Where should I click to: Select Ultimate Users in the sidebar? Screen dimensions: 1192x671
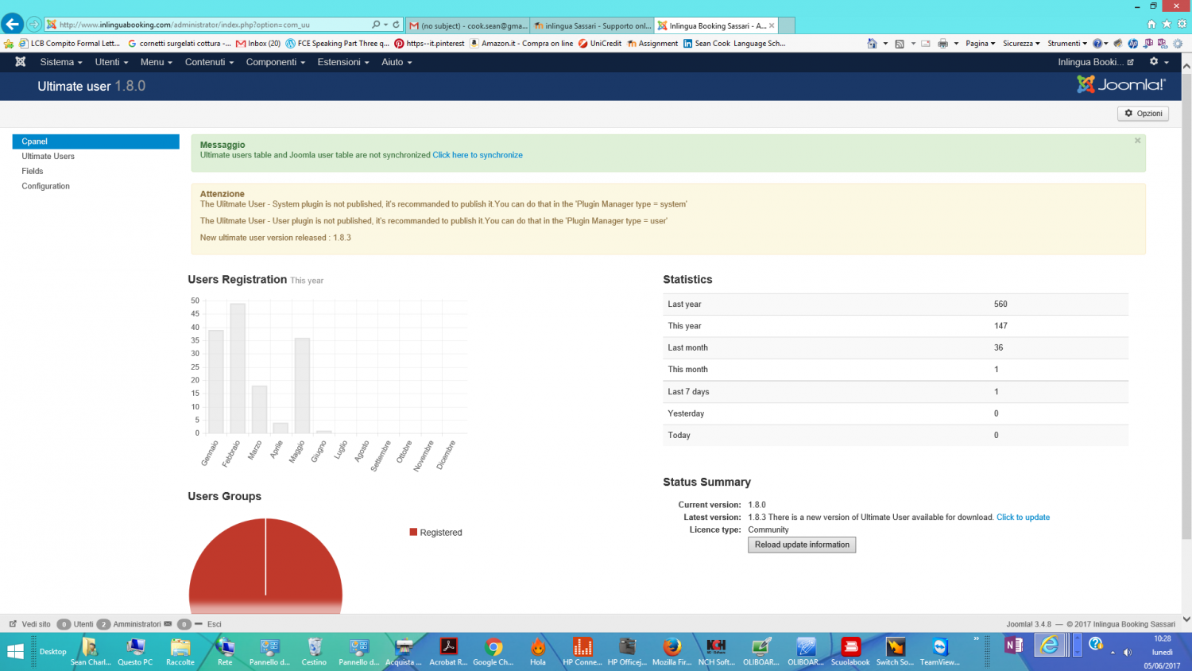(x=48, y=157)
